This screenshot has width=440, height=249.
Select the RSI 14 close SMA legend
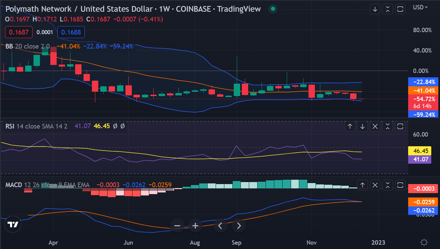[x=37, y=126]
